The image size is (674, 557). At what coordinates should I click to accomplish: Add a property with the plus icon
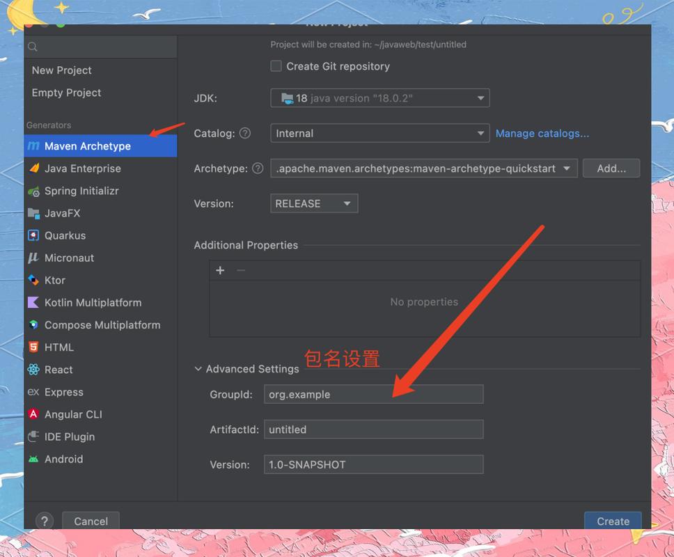click(x=220, y=270)
